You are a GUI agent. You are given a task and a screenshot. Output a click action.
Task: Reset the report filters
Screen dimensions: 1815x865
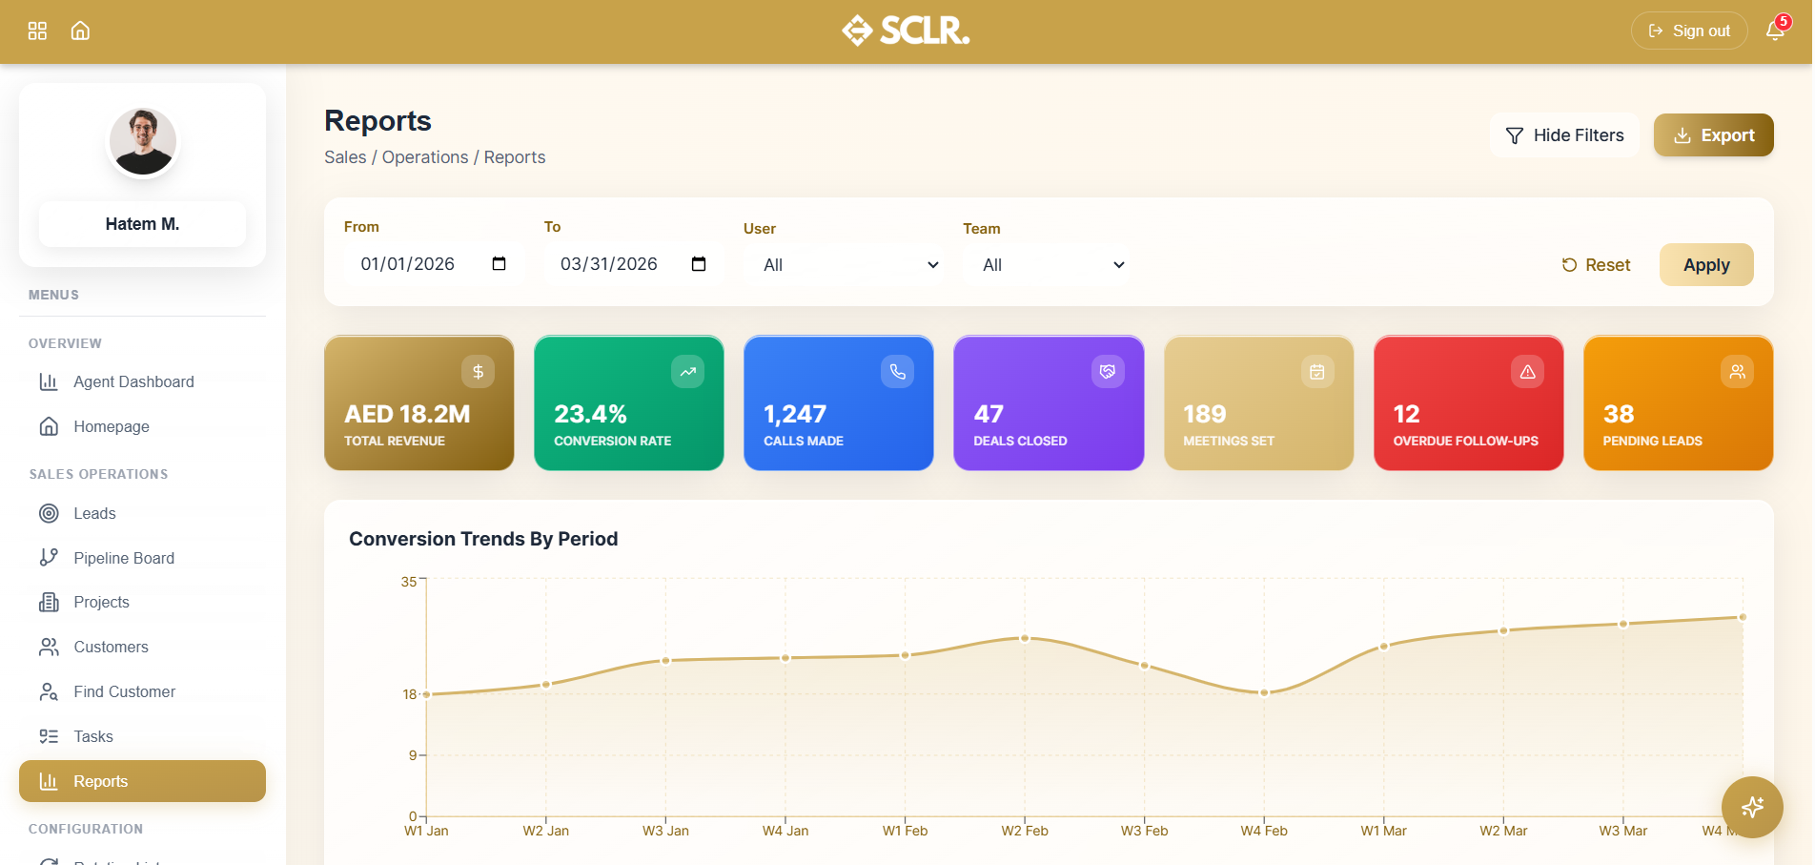(1597, 265)
